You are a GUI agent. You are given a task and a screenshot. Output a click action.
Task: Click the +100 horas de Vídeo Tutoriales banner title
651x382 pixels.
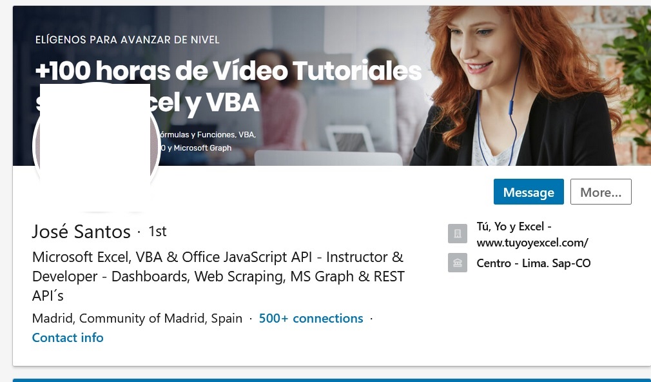228,71
